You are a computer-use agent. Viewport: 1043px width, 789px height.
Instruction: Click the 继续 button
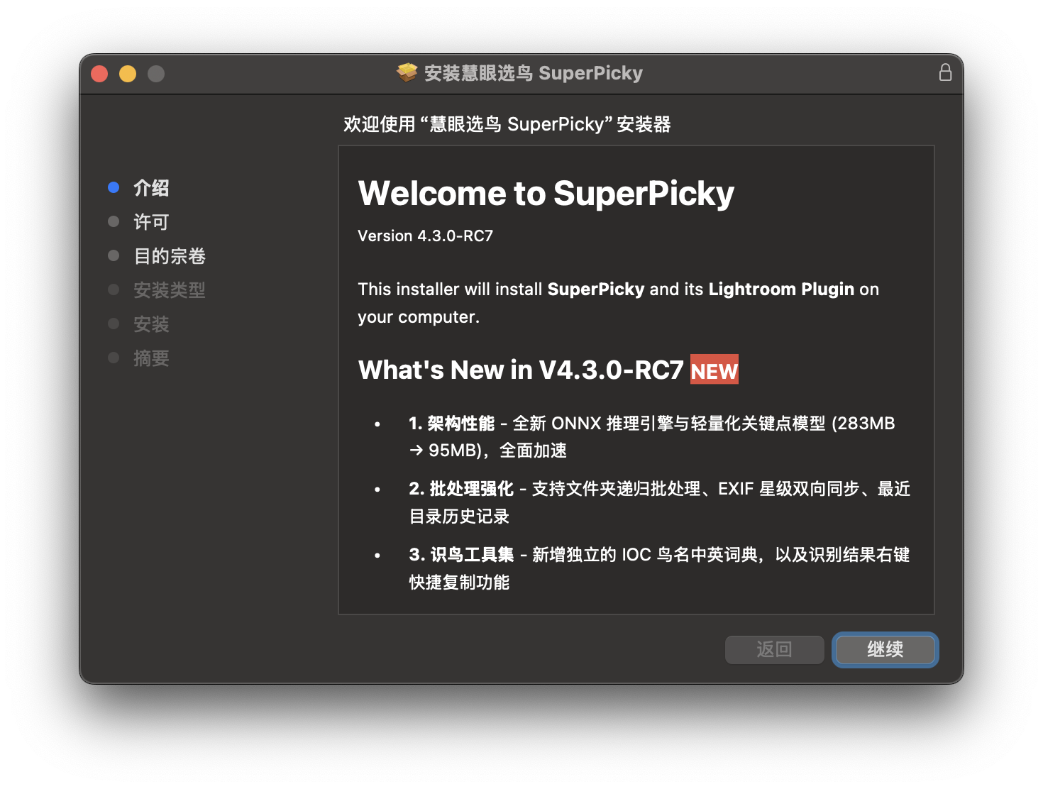coord(885,649)
